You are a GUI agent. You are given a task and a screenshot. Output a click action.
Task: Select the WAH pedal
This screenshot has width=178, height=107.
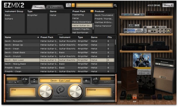point(123,95)
